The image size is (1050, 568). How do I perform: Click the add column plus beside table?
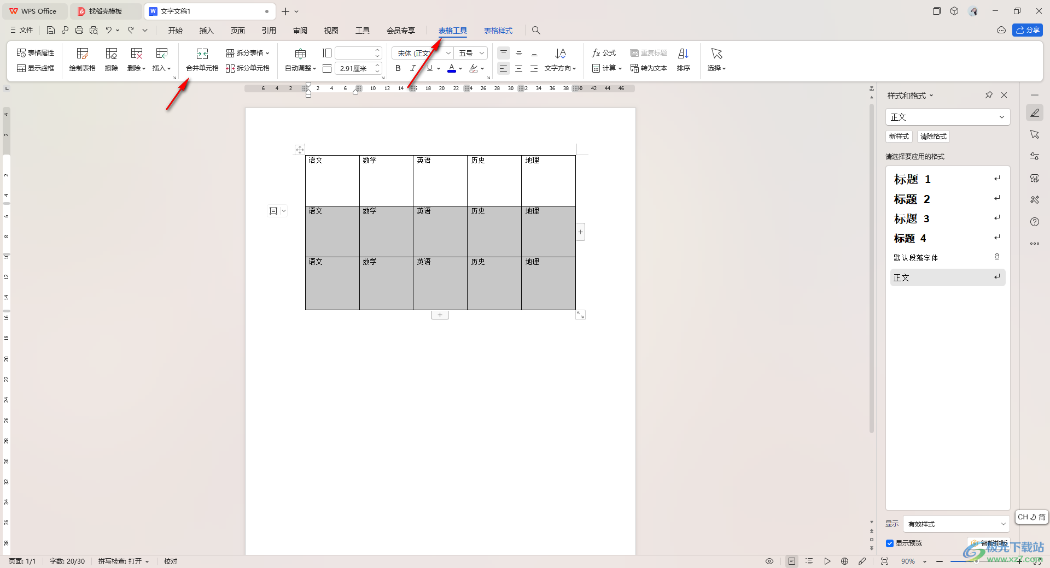tap(581, 232)
